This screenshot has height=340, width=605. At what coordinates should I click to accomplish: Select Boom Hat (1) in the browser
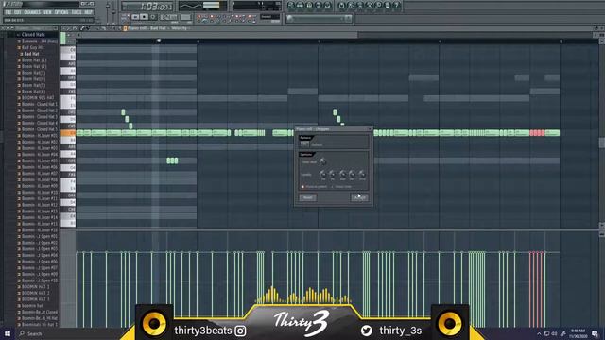pos(34,60)
